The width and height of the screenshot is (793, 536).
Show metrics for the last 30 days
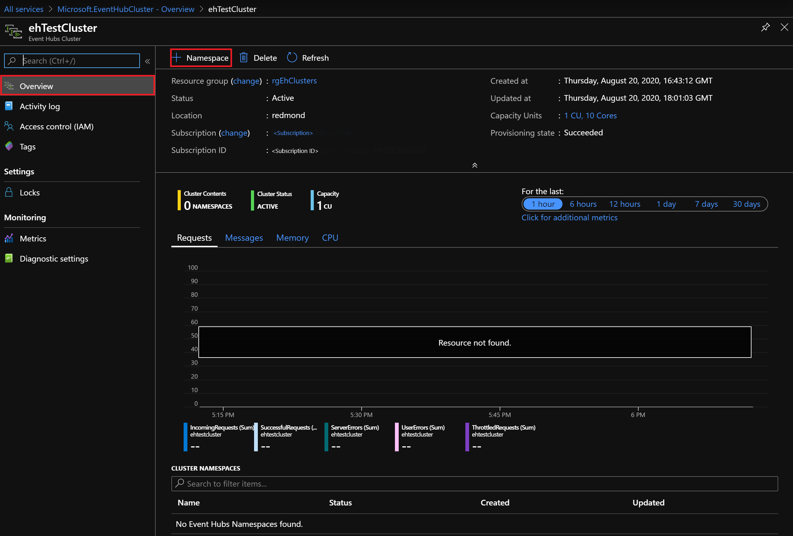click(746, 204)
